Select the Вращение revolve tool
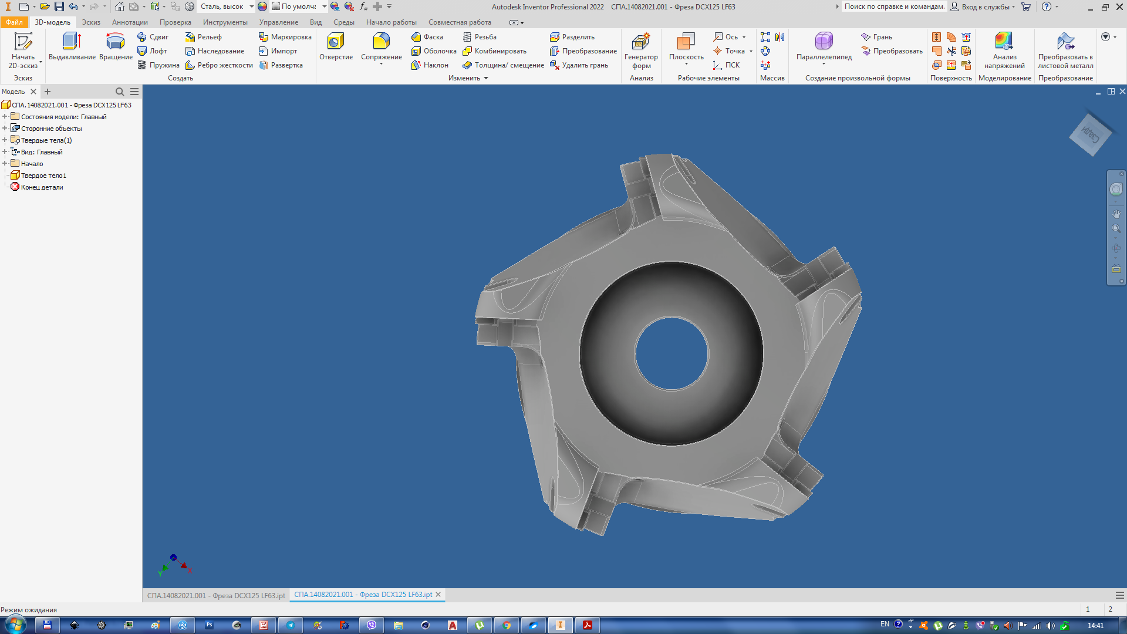 point(116,47)
